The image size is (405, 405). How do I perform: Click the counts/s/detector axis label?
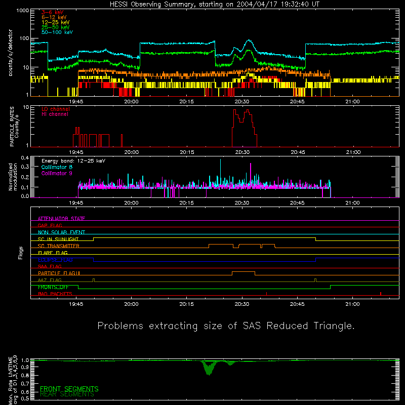click(x=11, y=53)
